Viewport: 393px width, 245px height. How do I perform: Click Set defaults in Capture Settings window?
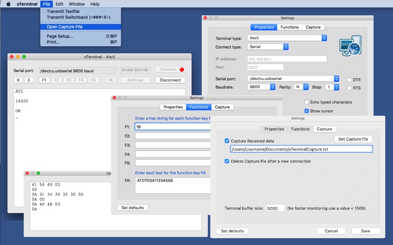pyautogui.click(x=232, y=231)
